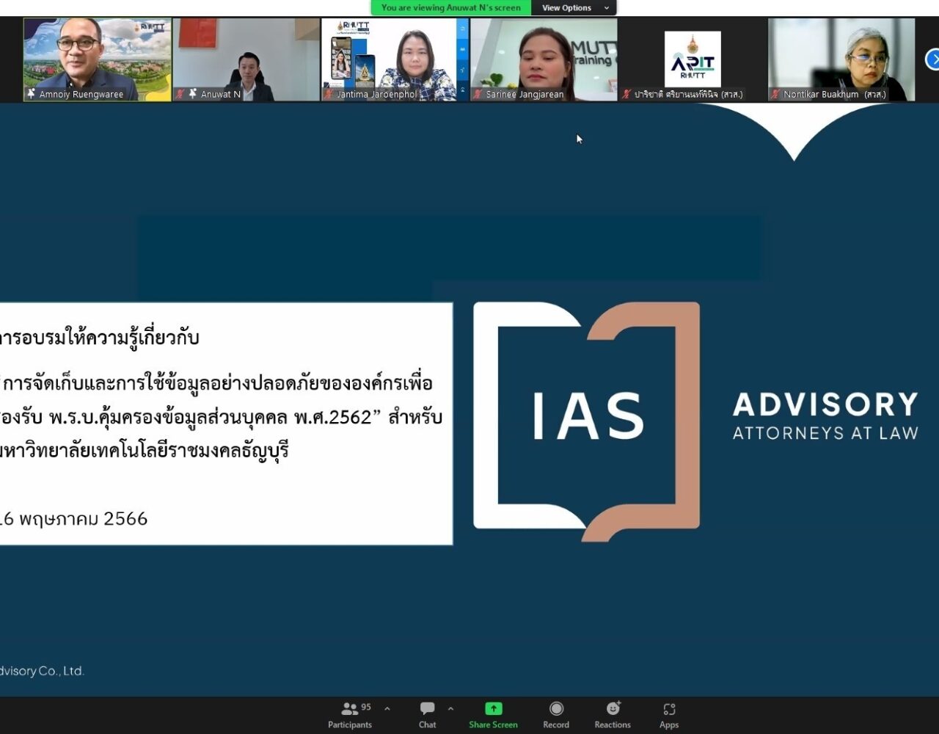Click the muted mic icon beside Jantima Jaroenphol
This screenshot has height=734, width=939.
pos(329,94)
